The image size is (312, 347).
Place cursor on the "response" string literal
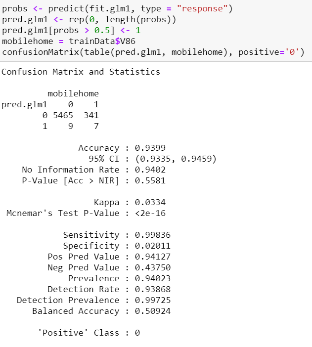click(202, 8)
